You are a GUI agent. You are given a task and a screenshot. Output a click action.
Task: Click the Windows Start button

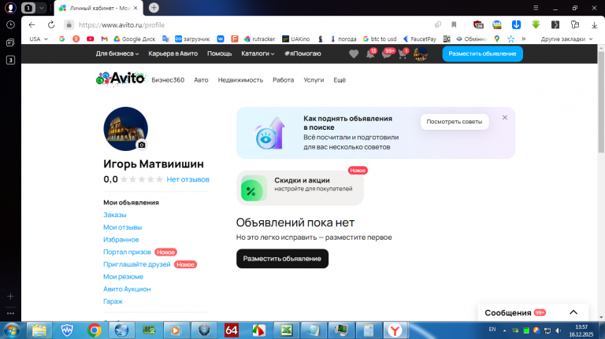click(12, 330)
